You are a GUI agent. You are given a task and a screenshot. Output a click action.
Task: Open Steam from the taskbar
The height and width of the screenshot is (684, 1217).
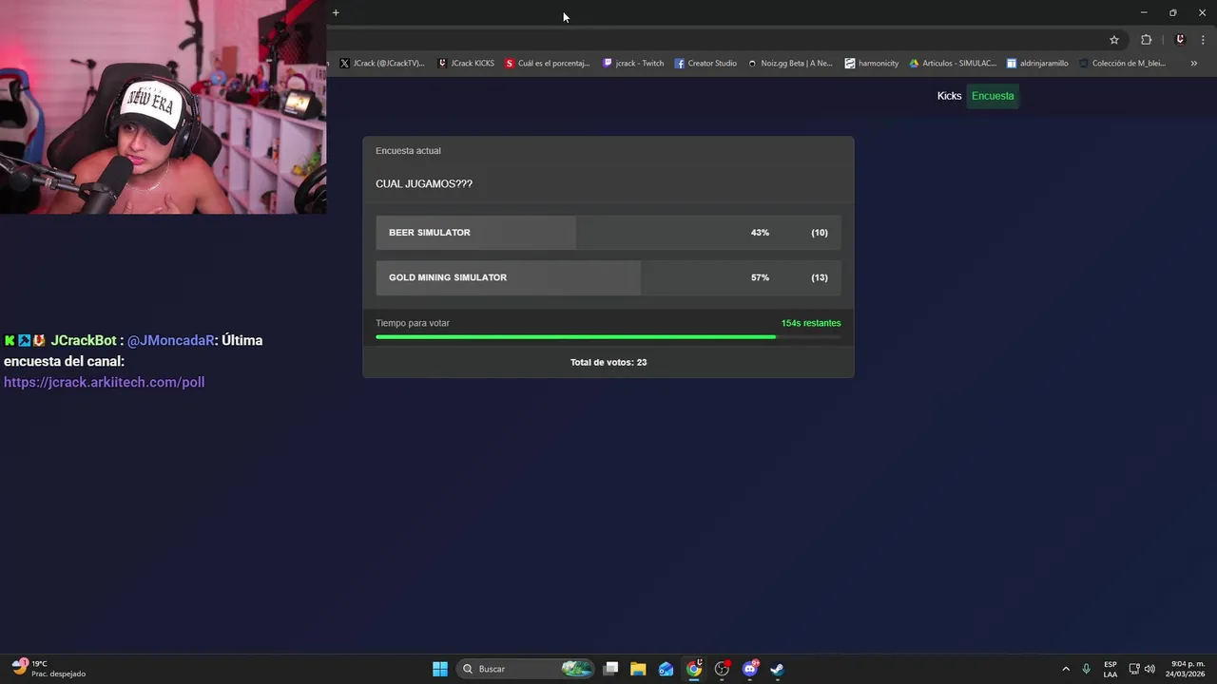[777, 669]
